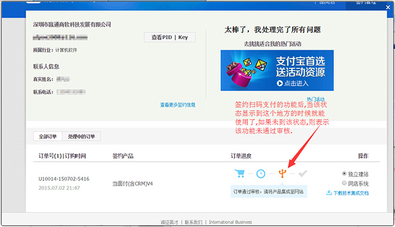Click the 订单进度 column header
Image resolution: width=395 pixels, height=227 pixels.
pyautogui.click(x=241, y=156)
